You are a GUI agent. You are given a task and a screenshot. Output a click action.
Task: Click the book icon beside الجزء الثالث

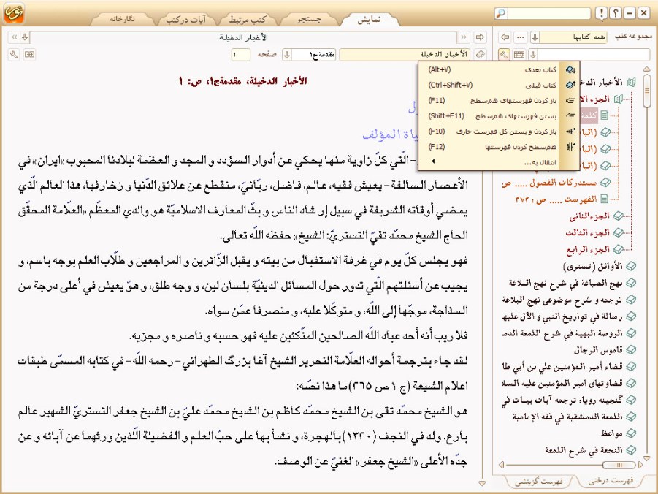(618, 232)
